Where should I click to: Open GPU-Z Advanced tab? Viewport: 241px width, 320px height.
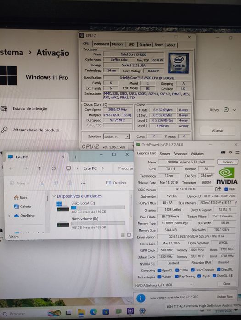(180, 154)
